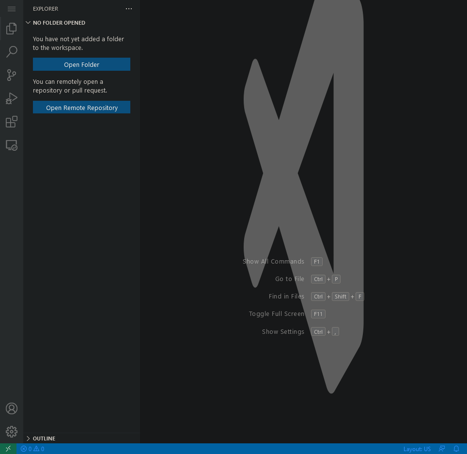Open the hamburger application menu
The height and width of the screenshot is (454, 467).
tap(12, 9)
